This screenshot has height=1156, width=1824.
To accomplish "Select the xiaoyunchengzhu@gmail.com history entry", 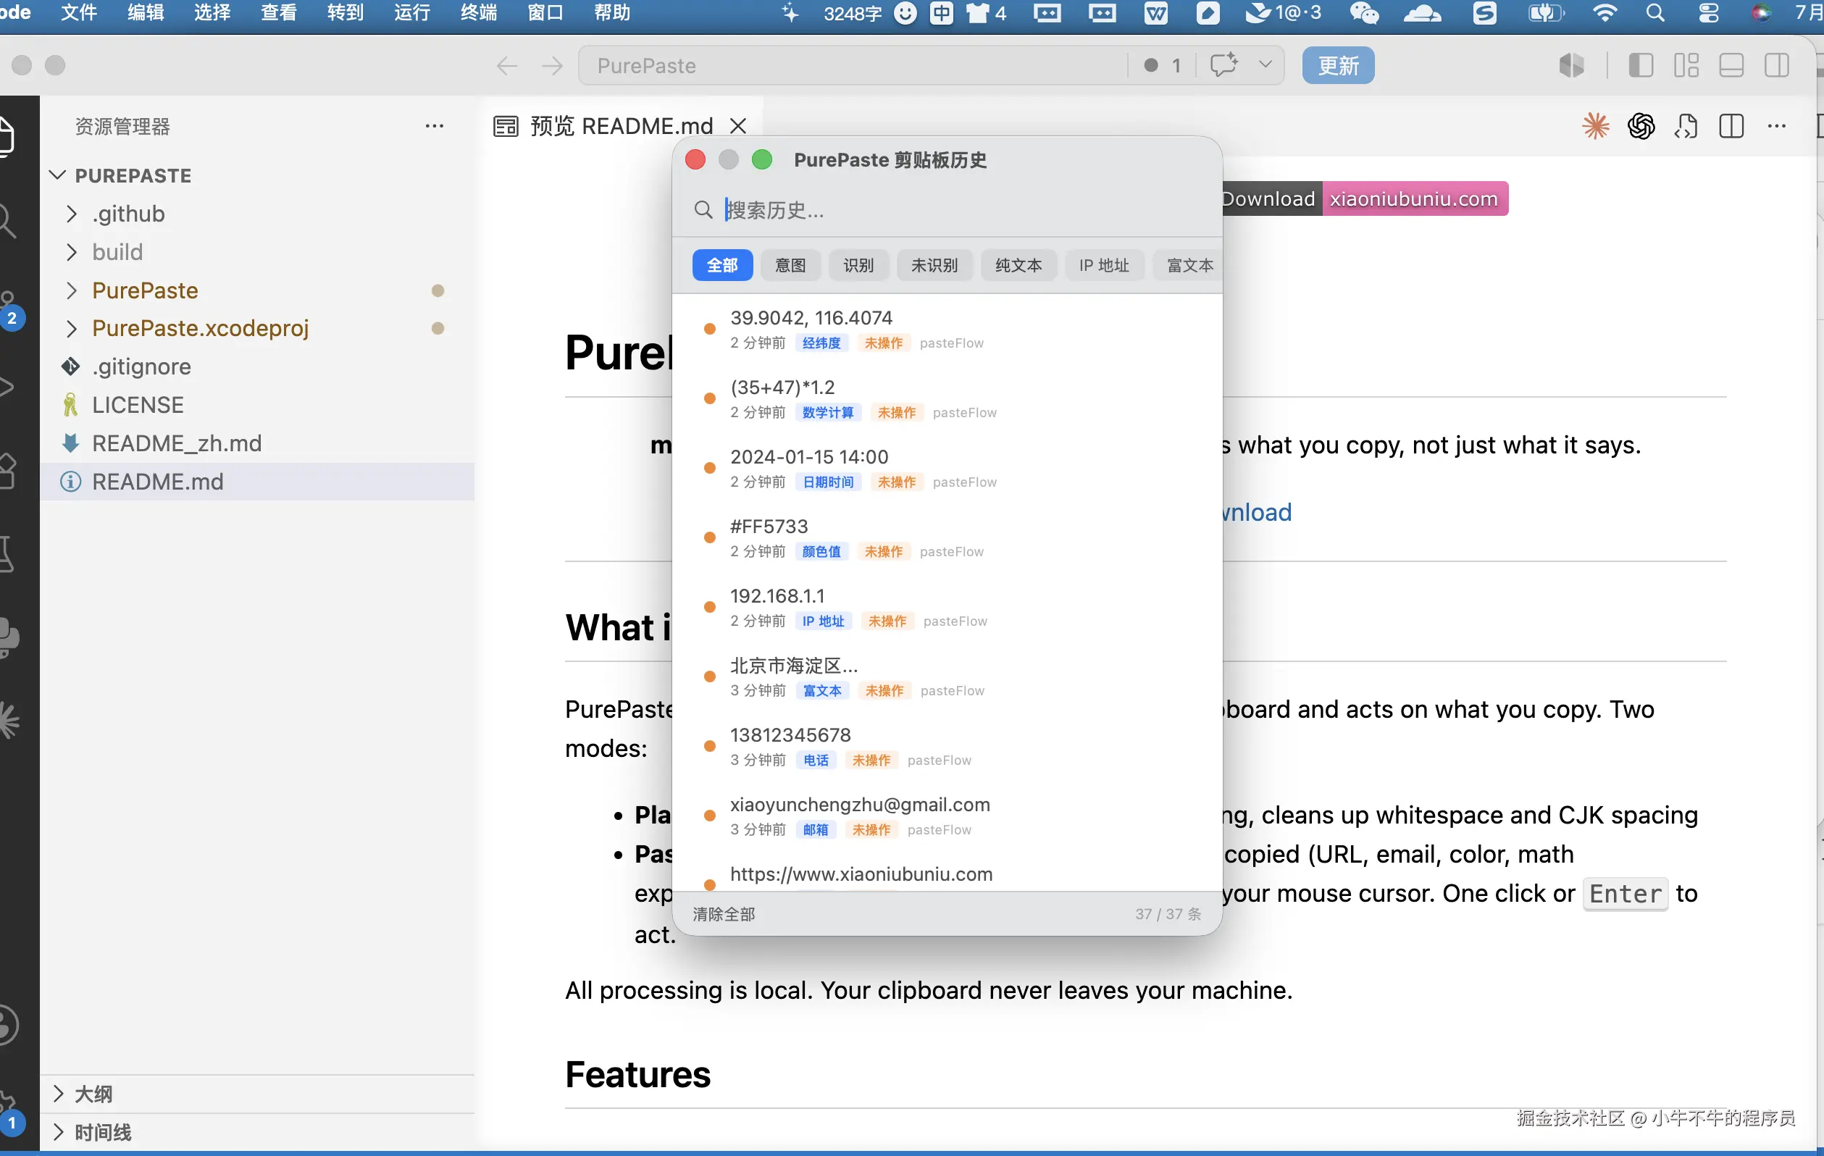I will click(x=947, y=816).
